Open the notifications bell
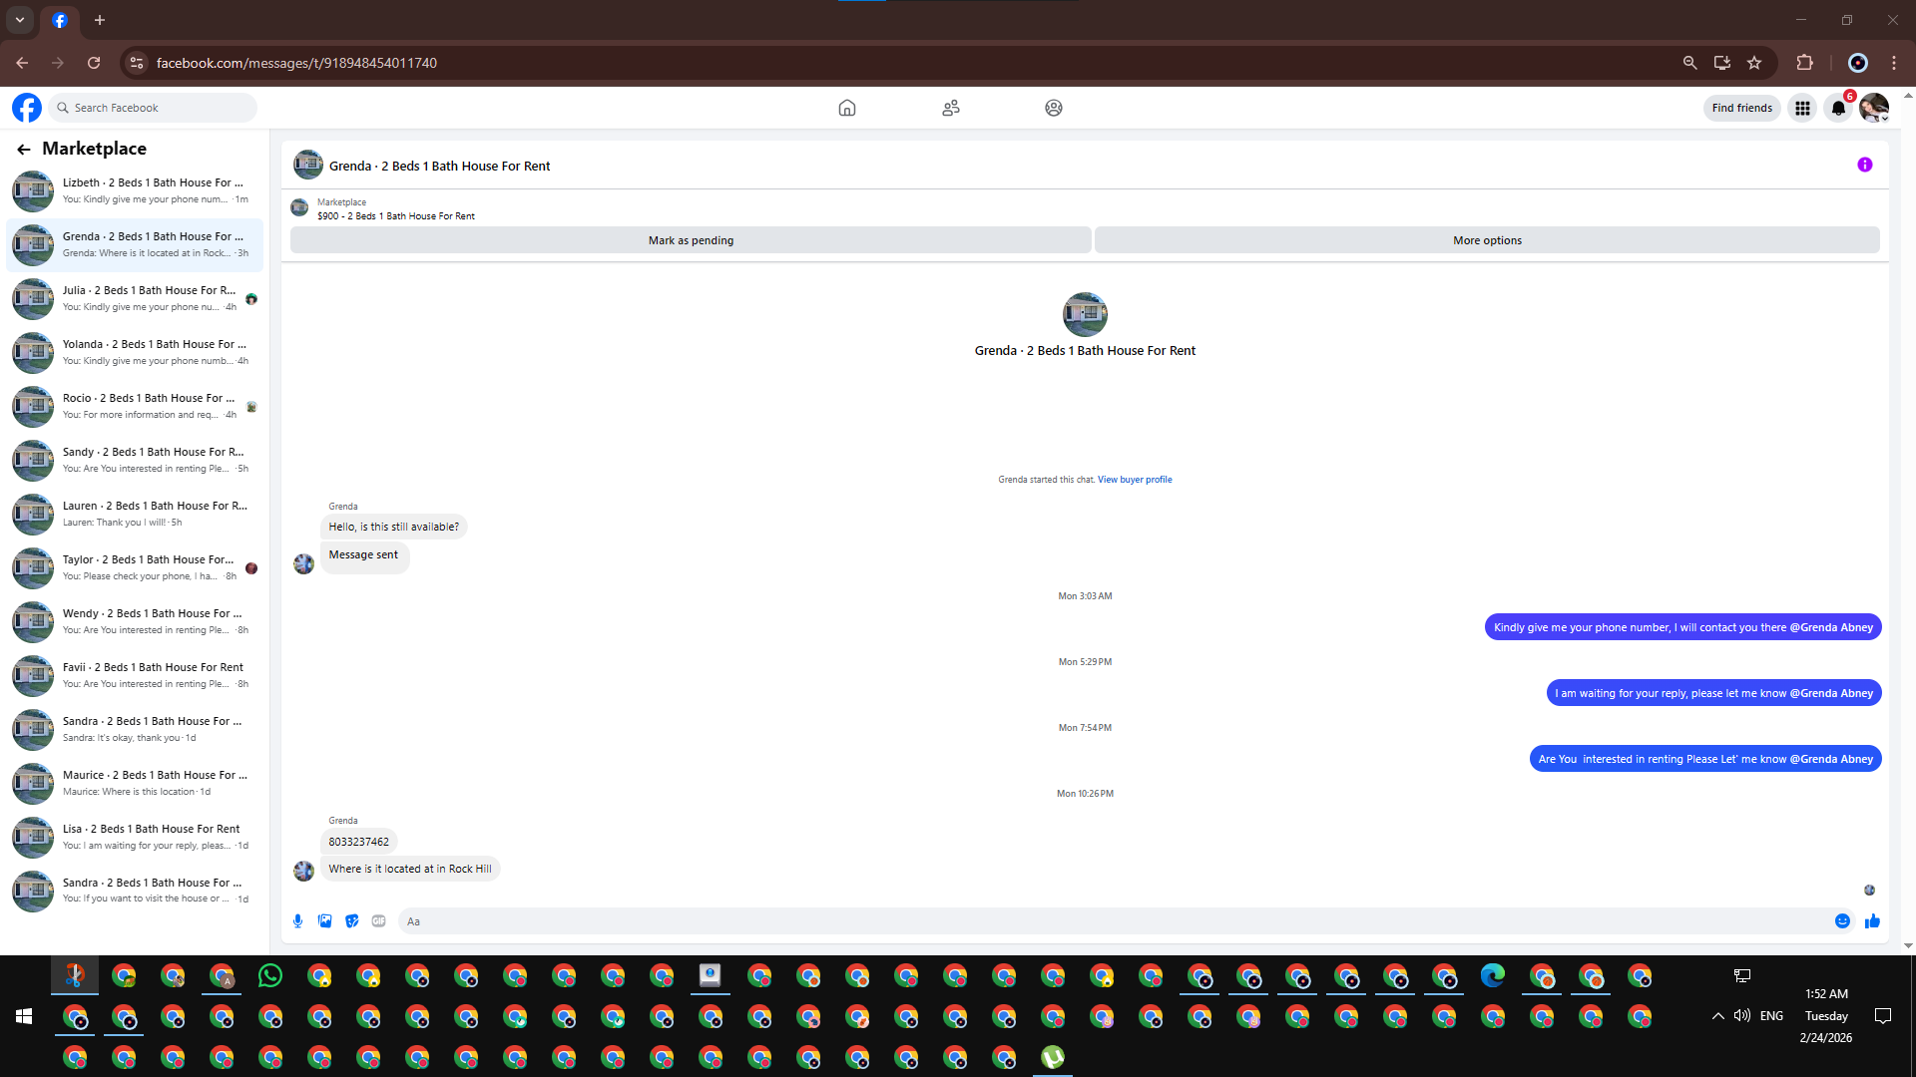The height and width of the screenshot is (1077, 1916). 1838,108
